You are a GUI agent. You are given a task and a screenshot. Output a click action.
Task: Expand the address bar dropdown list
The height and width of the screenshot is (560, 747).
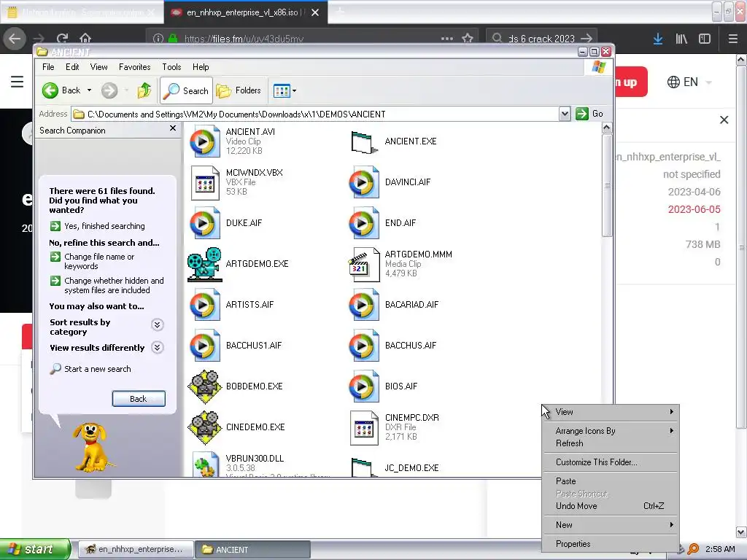pos(565,114)
